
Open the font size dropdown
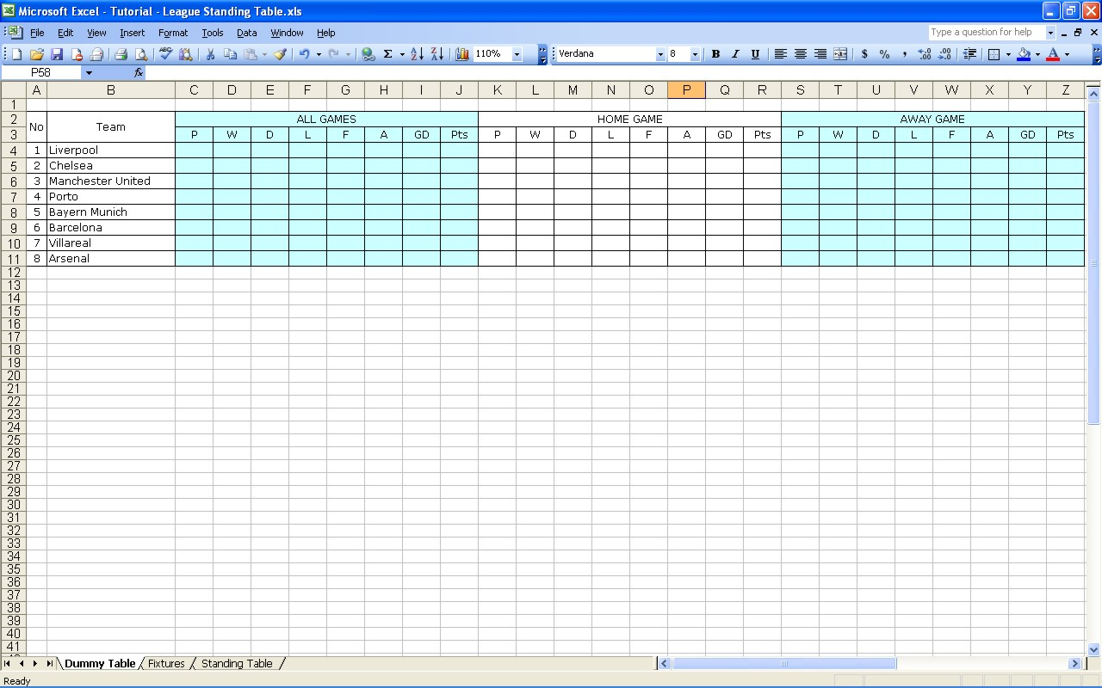[695, 54]
